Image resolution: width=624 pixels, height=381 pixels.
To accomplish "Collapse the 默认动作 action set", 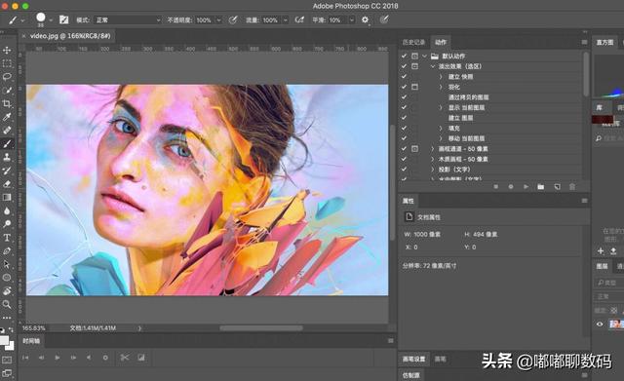I will (x=425, y=57).
